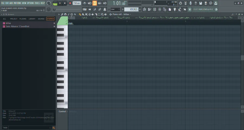
Task: Open the help question mark icon
Action: 195,3
